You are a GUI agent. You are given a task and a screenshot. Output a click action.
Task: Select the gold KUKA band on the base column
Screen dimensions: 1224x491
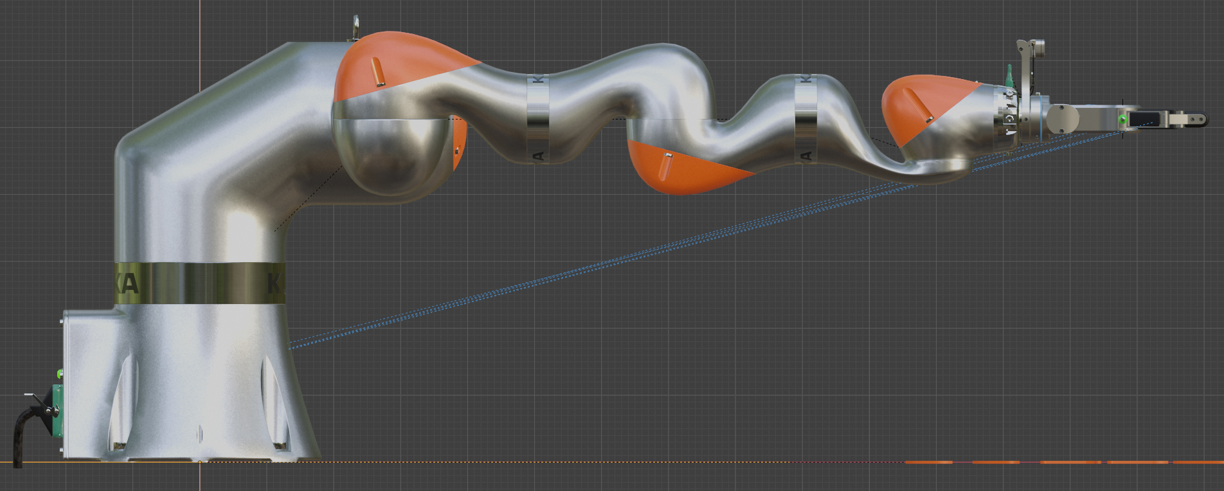point(199,283)
